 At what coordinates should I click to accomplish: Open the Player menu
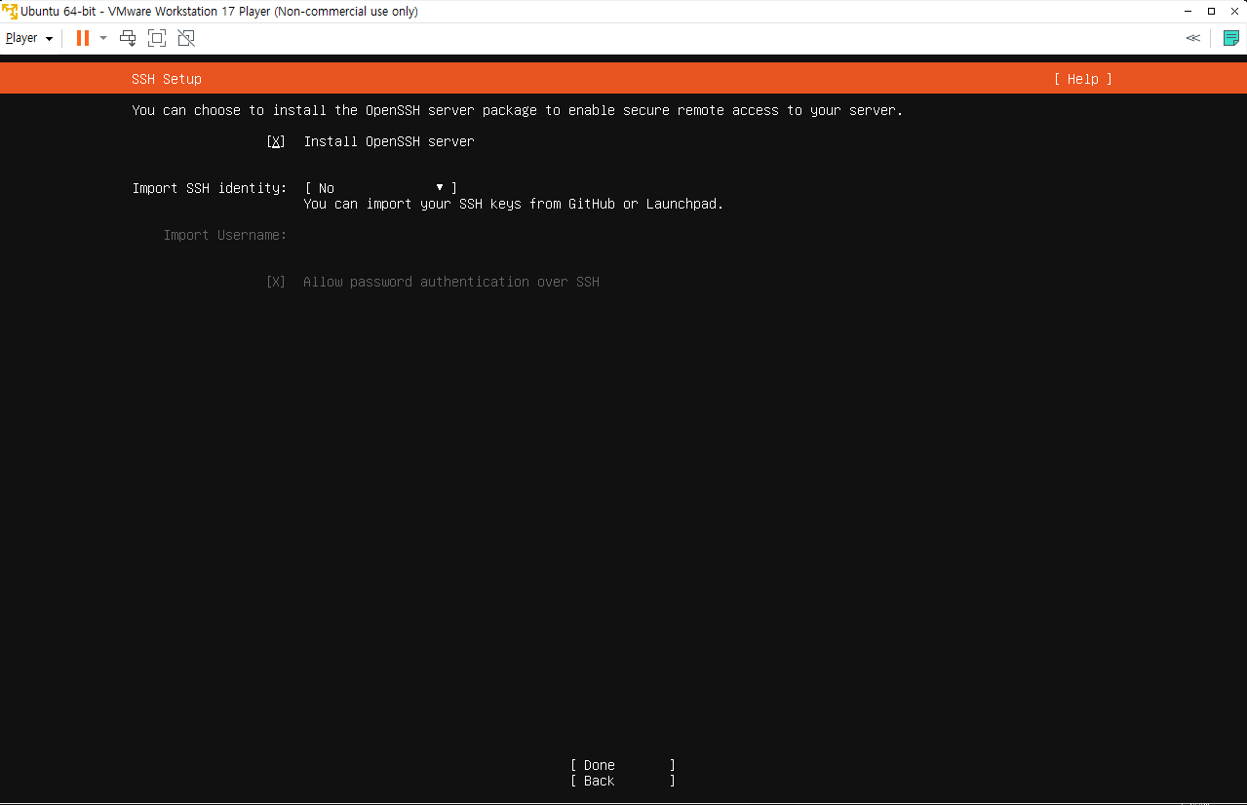pos(29,38)
